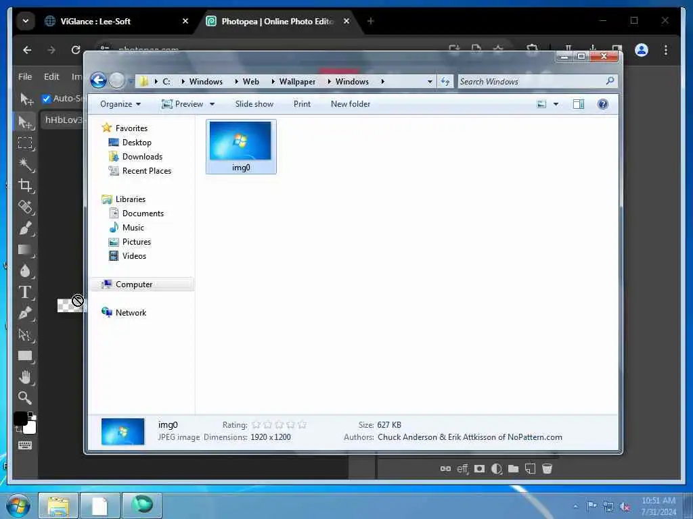Click the Preview button in Explorer toolbar
Viewport: 693px width, 519px height.
pyautogui.click(x=183, y=104)
